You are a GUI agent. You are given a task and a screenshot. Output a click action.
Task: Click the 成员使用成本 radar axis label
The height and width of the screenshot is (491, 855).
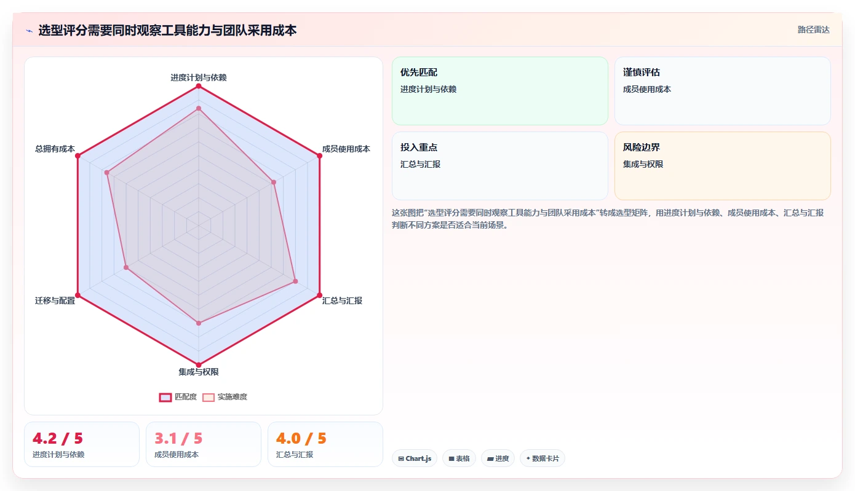coord(346,149)
